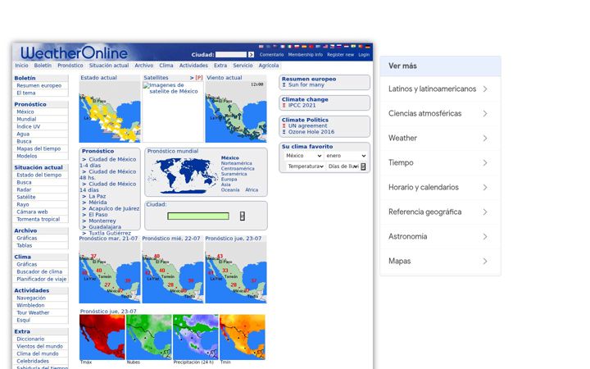Image resolution: width=590 pixels, height=369 pixels.
Task: Open the UN agreement article icon
Action: point(284,125)
